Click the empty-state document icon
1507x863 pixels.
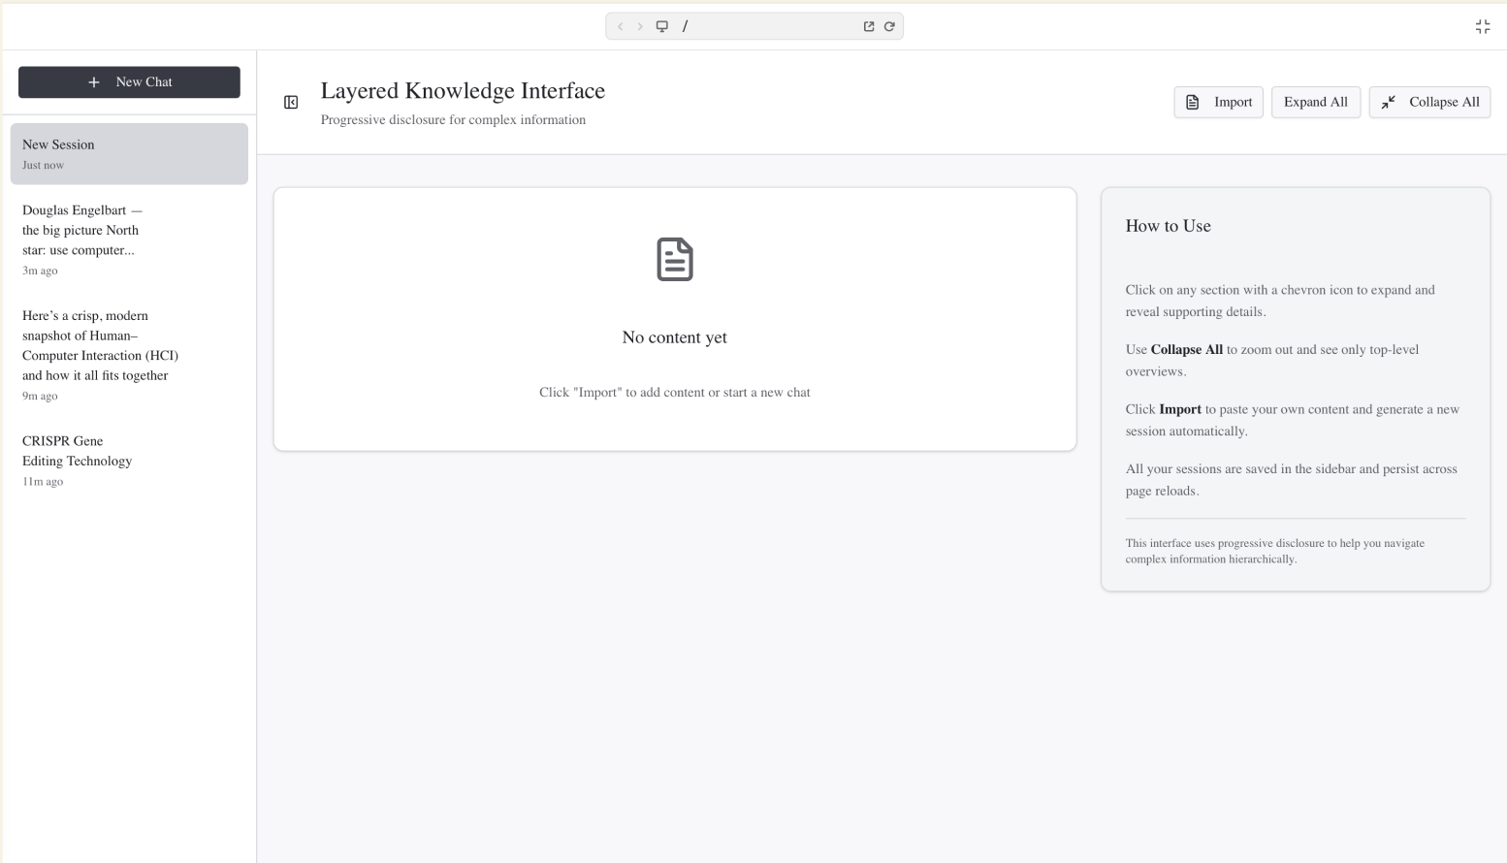674,259
